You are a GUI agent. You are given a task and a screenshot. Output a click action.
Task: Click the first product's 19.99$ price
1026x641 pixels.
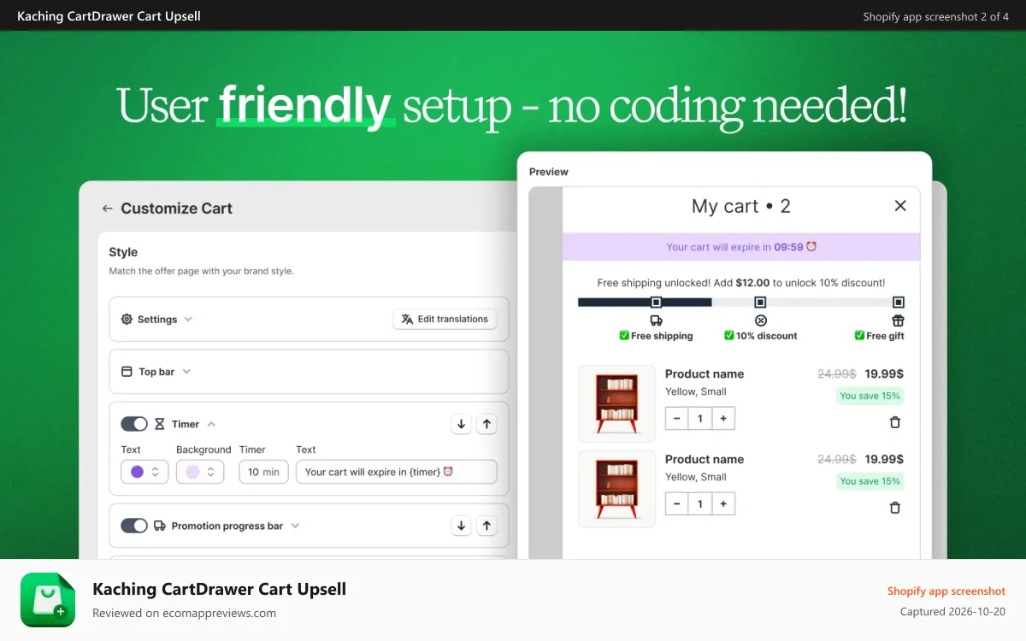884,373
